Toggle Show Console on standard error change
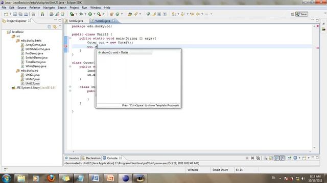 (x=282, y=158)
